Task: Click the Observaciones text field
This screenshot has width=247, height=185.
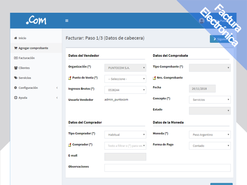Action: click(x=168, y=168)
